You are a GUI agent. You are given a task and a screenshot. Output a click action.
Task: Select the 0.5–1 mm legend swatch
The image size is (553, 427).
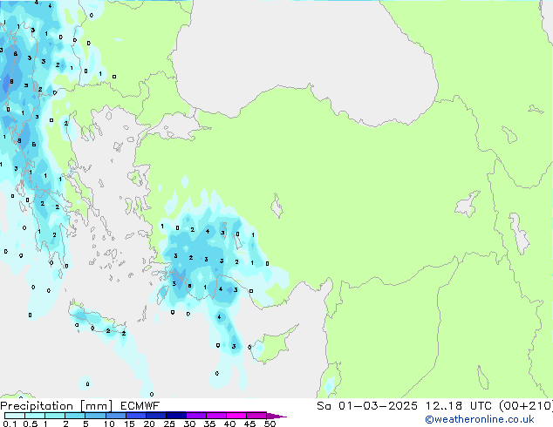pos(35,416)
